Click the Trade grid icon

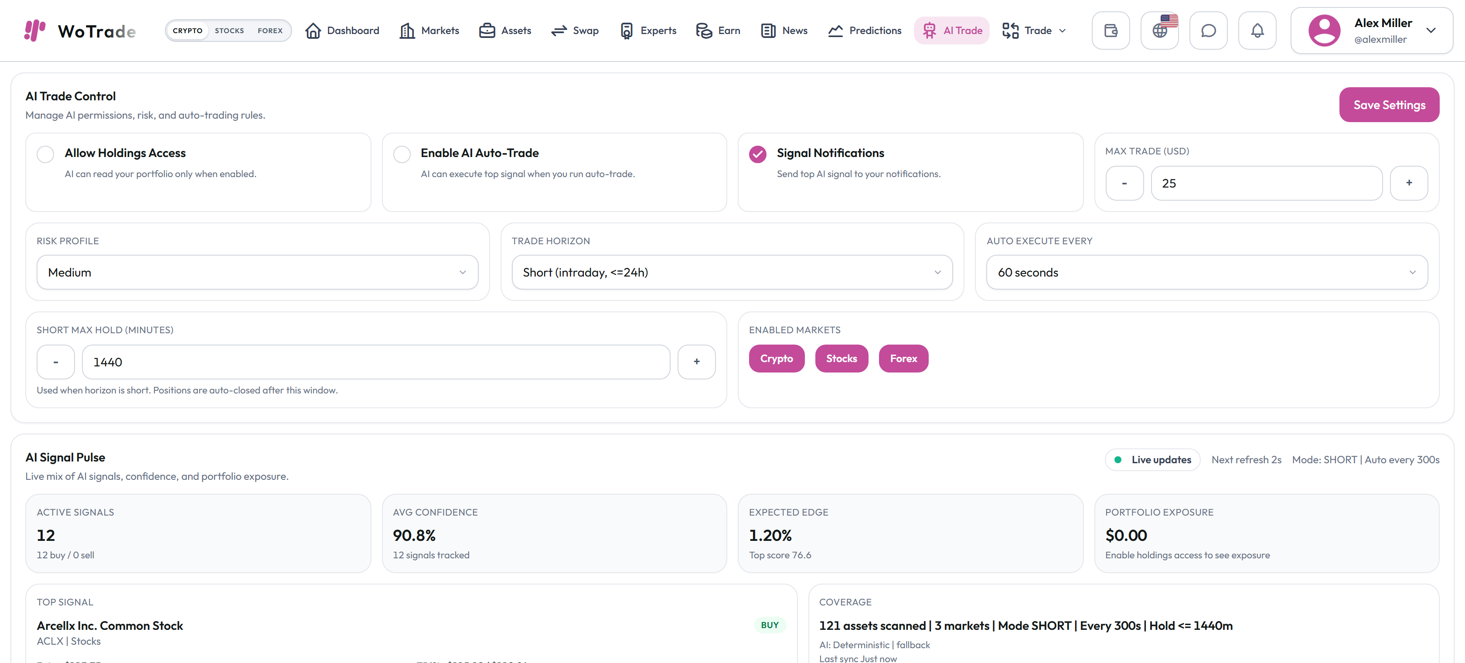coord(1011,31)
